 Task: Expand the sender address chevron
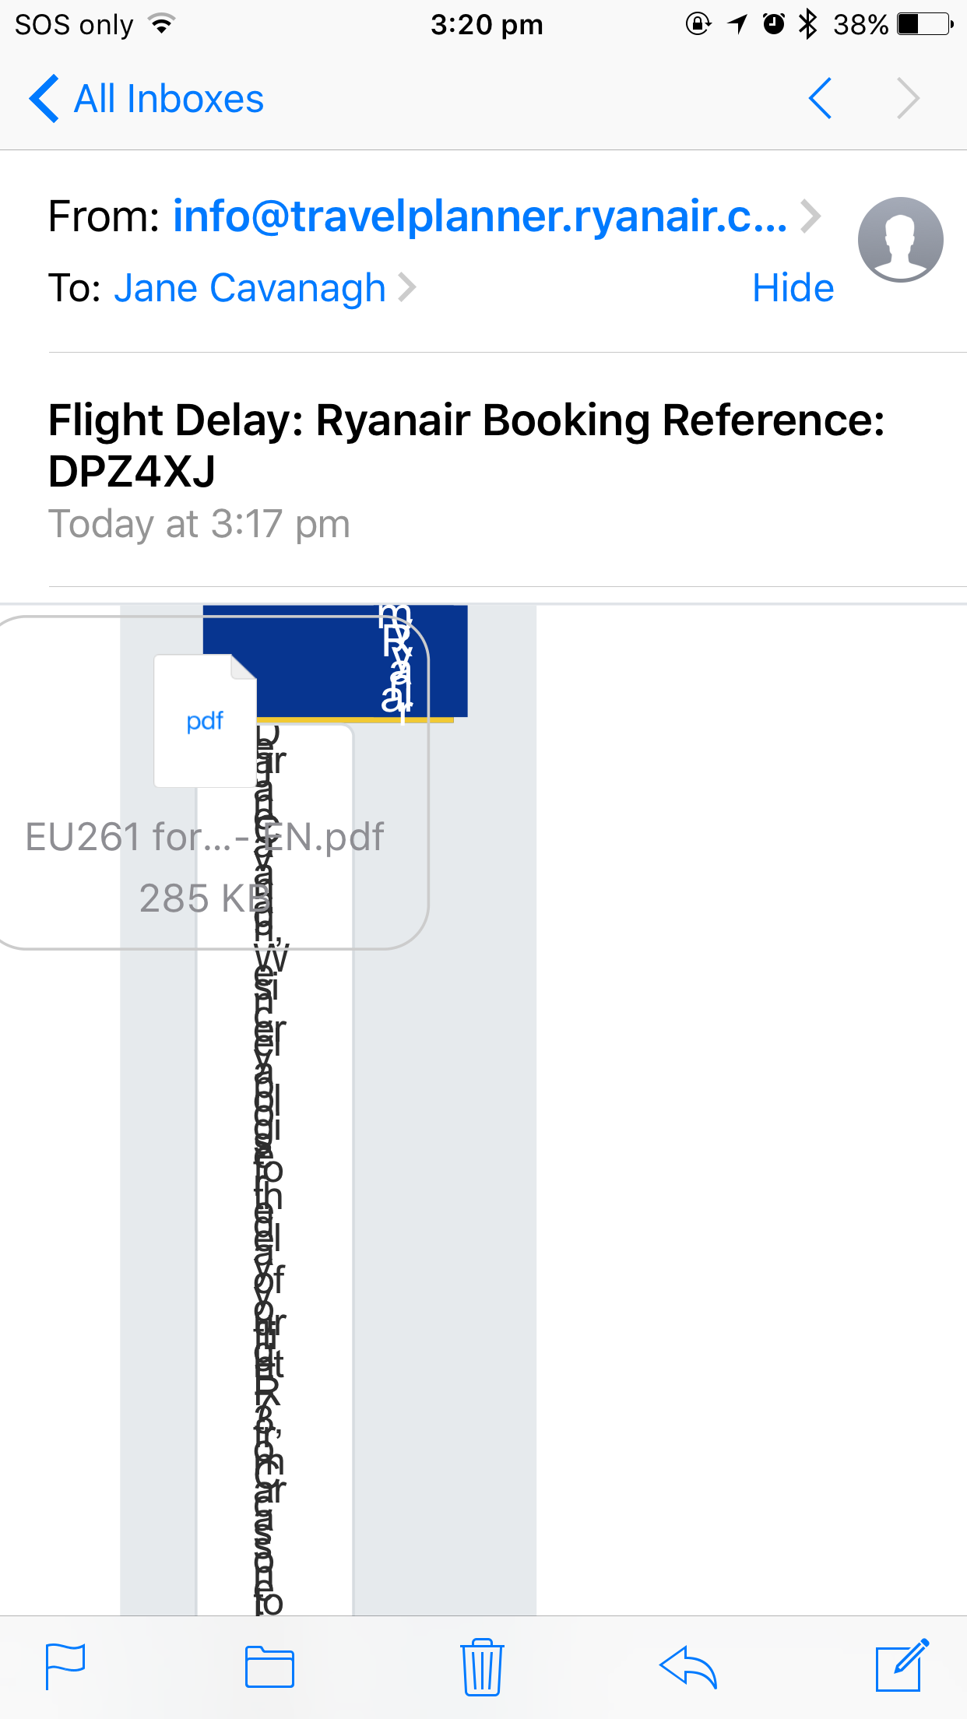(811, 216)
